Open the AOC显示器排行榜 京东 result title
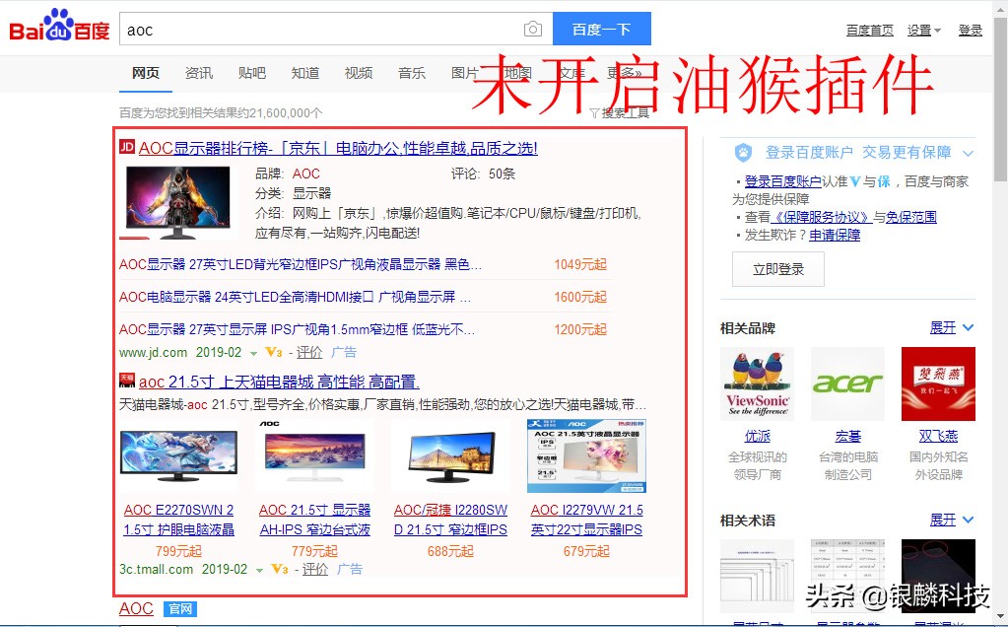 [x=338, y=149]
